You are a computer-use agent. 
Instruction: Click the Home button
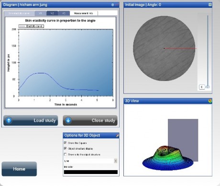[19, 169]
